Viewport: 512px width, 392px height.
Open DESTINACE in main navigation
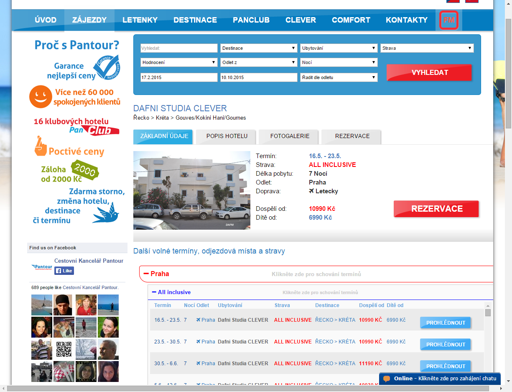coord(195,20)
